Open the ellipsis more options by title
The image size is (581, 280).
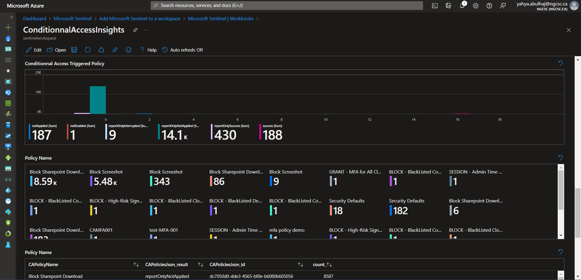click(146, 30)
